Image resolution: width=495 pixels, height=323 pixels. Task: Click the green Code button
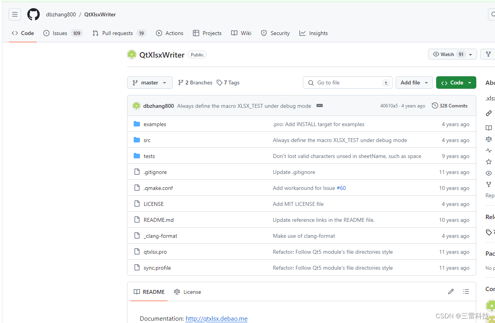[456, 83]
